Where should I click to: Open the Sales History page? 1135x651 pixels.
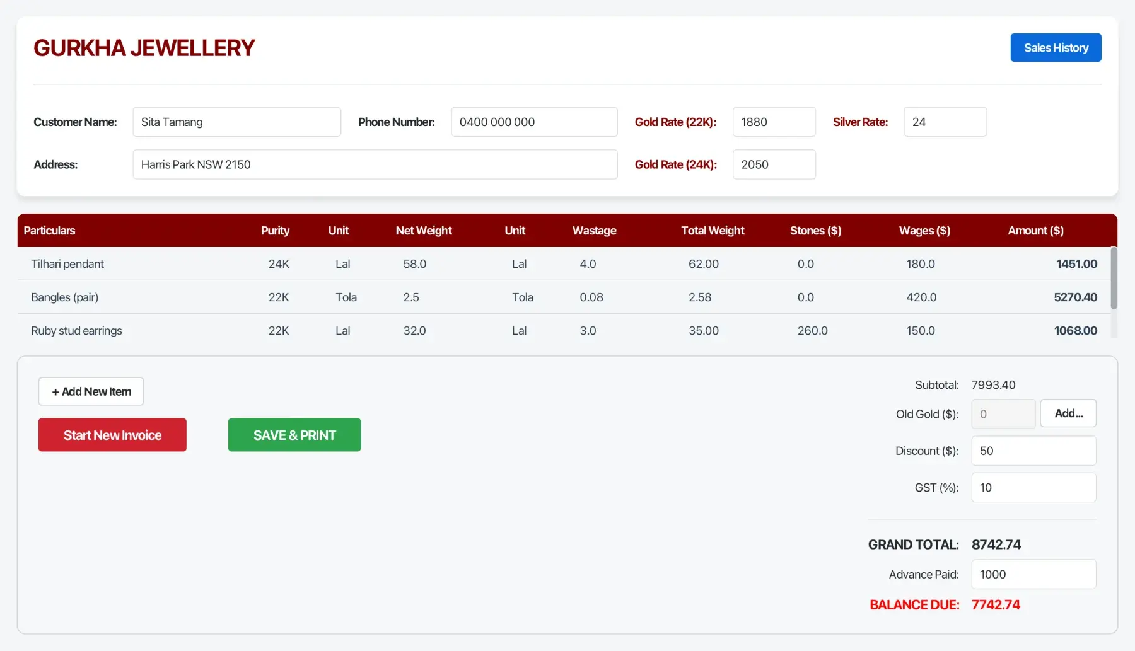click(1056, 48)
